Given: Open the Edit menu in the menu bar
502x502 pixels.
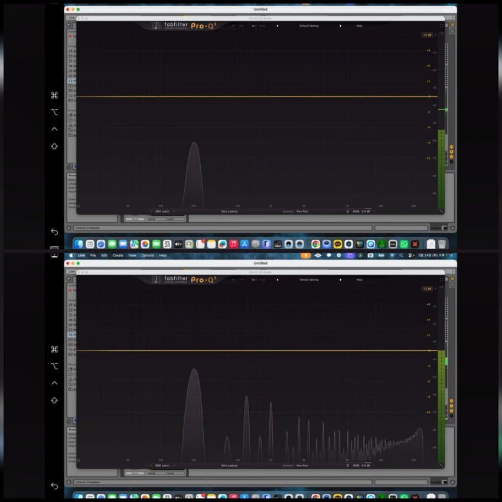Looking at the screenshot, I should click(104, 255).
